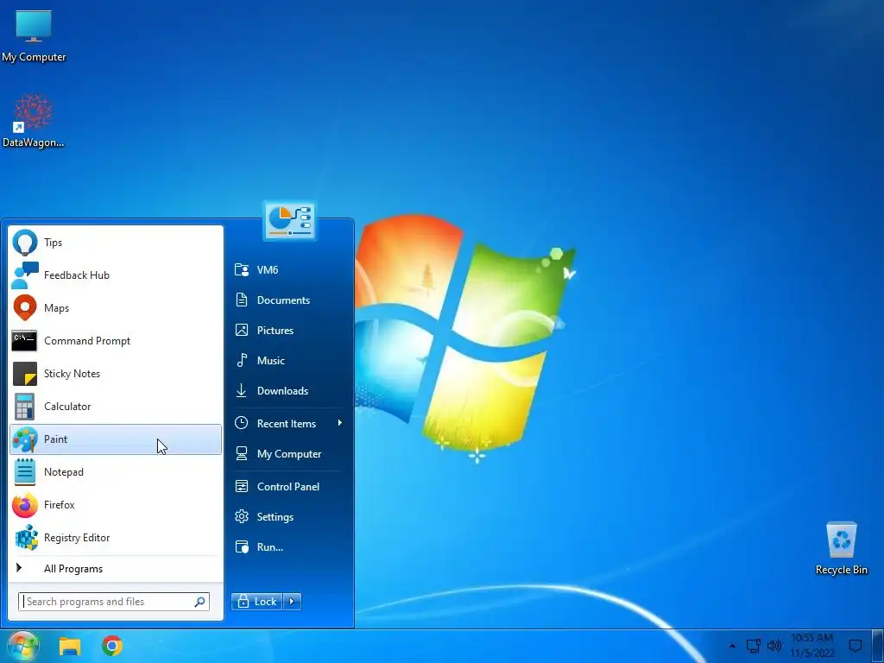Open Music from the start menu

(x=290, y=361)
